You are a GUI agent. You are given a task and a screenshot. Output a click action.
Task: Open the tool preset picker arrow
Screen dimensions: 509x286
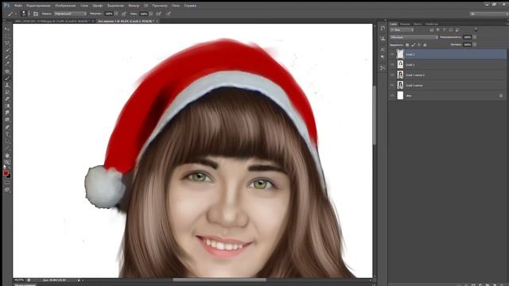point(16,14)
